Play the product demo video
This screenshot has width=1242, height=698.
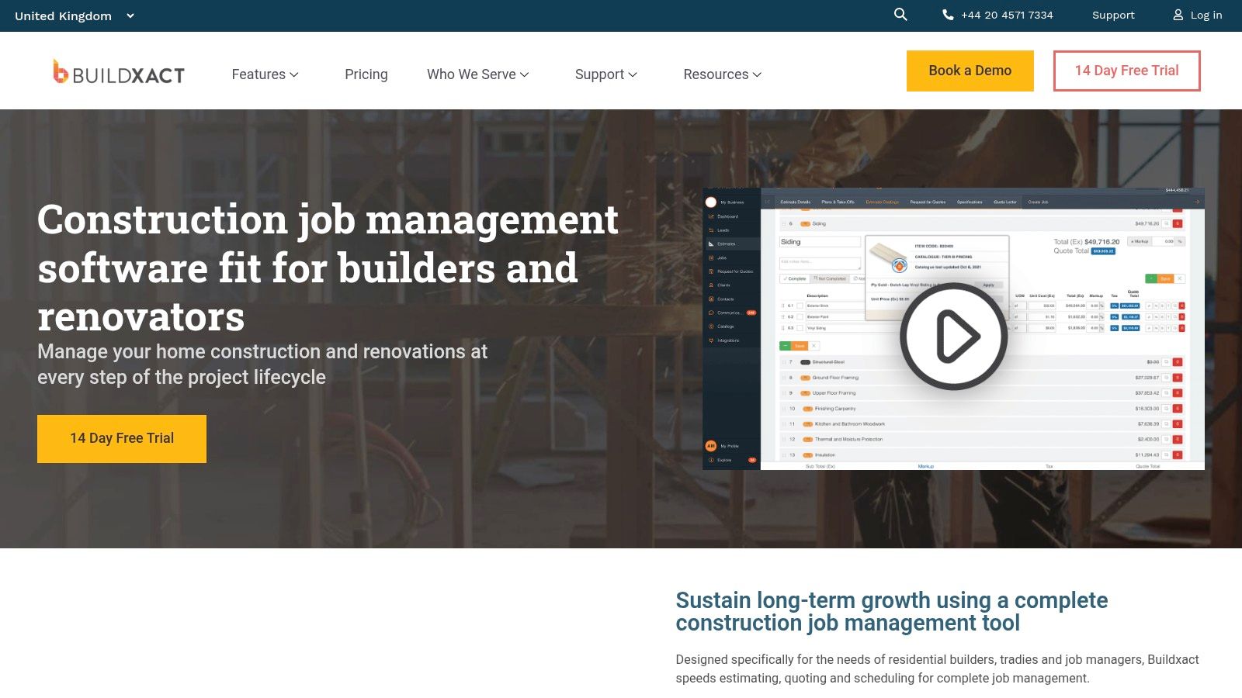954,337
